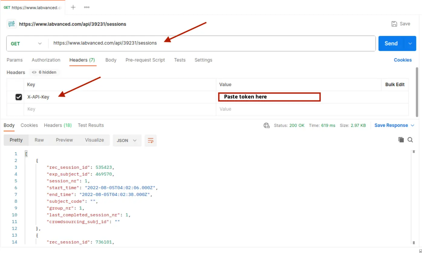Image resolution: width=422 pixels, height=253 pixels.
Task: Open the network status globe icon
Action: [266, 125]
